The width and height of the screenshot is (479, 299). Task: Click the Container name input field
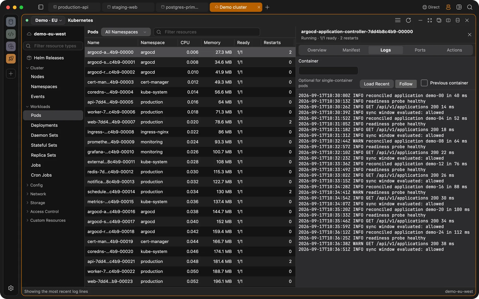coord(328,71)
